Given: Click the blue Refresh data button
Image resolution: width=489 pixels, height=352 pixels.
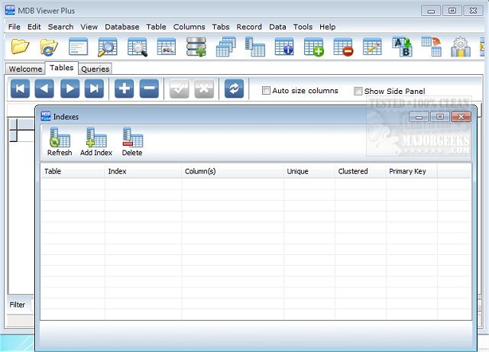Looking at the screenshot, I should click(234, 89).
